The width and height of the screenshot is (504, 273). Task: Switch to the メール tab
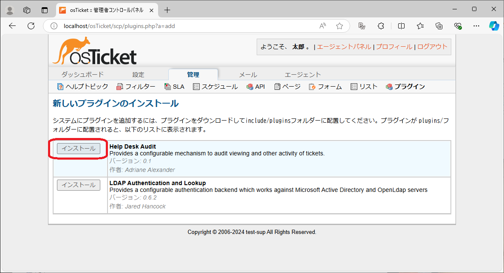click(x=248, y=74)
